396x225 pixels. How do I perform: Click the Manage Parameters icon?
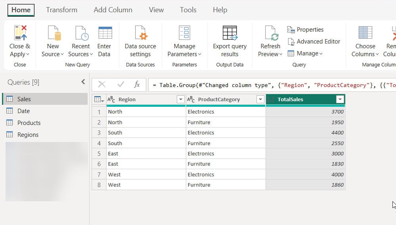click(x=184, y=33)
